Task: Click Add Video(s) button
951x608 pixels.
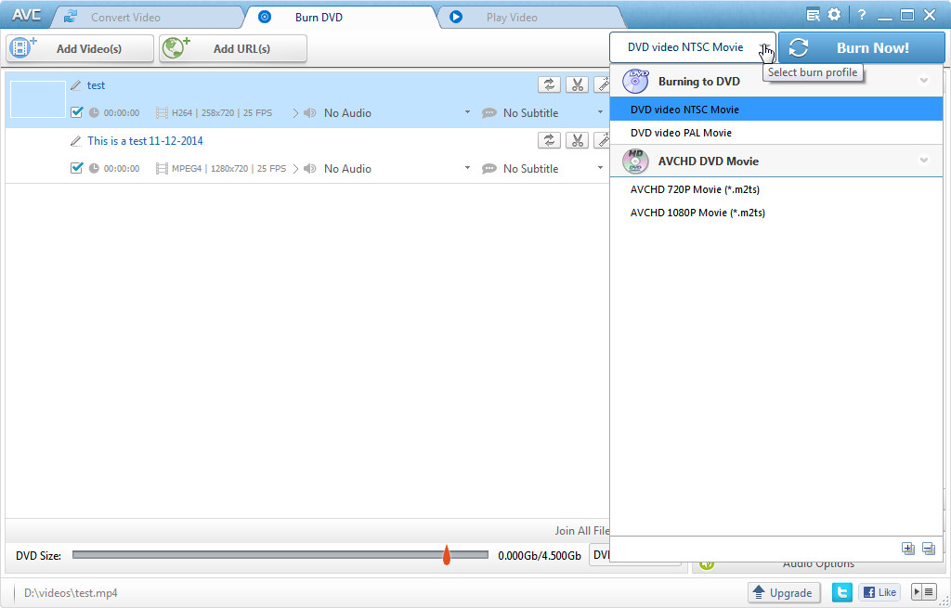Action: (x=80, y=48)
